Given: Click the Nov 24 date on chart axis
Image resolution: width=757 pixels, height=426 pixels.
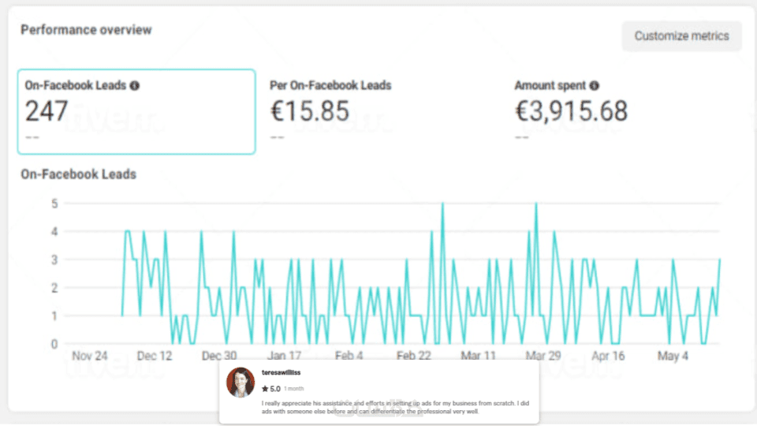Looking at the screenshot, I should (90, 356).
